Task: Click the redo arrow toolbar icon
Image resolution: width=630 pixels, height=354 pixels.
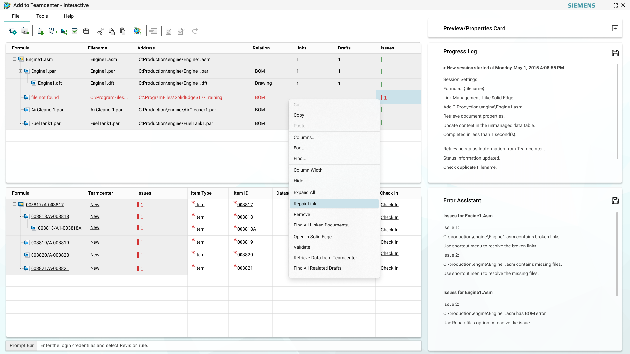Action: click(195, 31)
